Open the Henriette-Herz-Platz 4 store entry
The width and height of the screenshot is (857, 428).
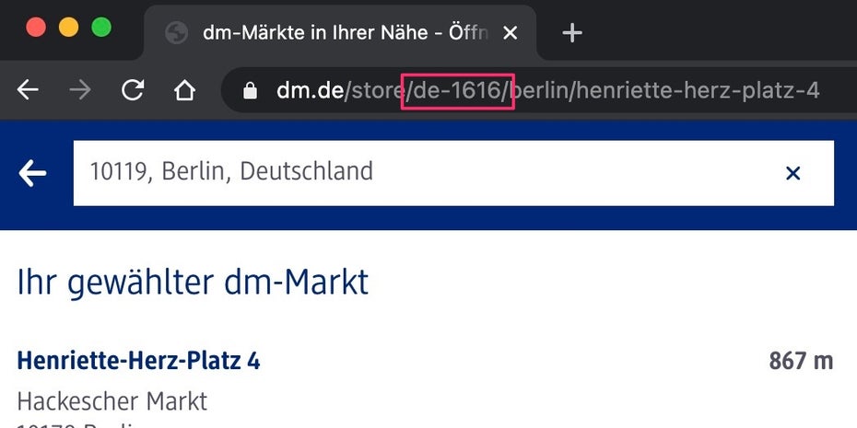point(139,362)
